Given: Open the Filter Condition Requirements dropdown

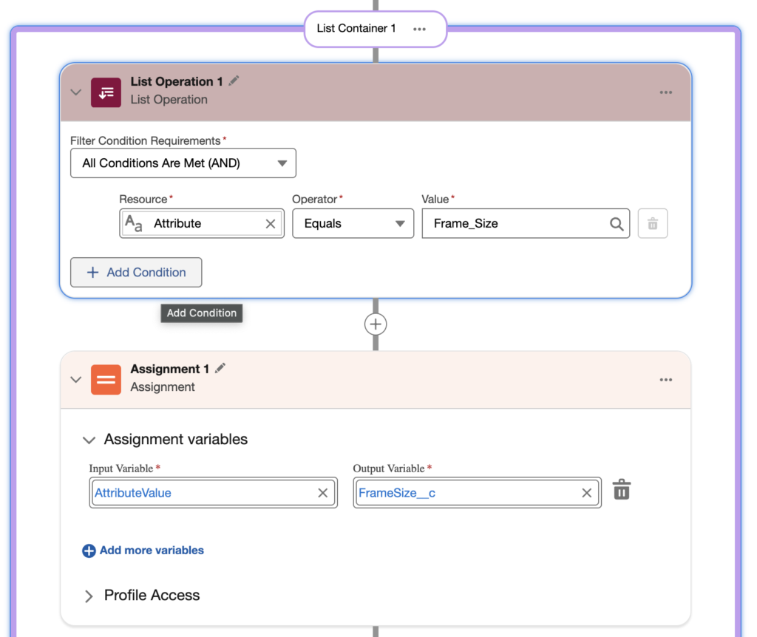Looking at the screenshot, I should coord(183,163).
